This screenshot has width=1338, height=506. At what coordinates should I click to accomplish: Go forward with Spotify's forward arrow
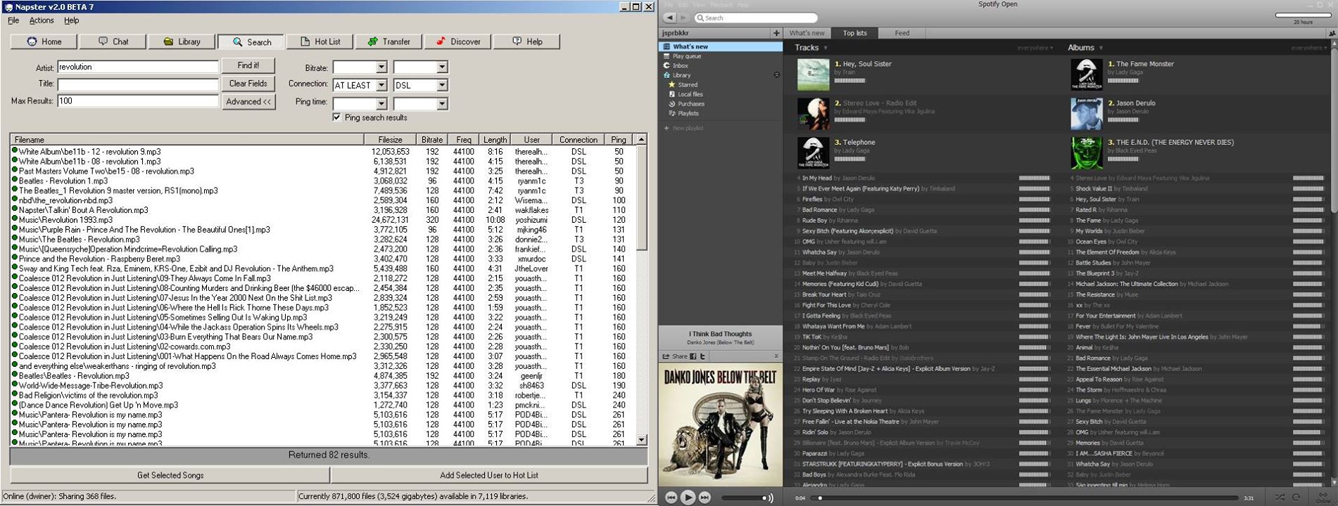tap(683, 18)
